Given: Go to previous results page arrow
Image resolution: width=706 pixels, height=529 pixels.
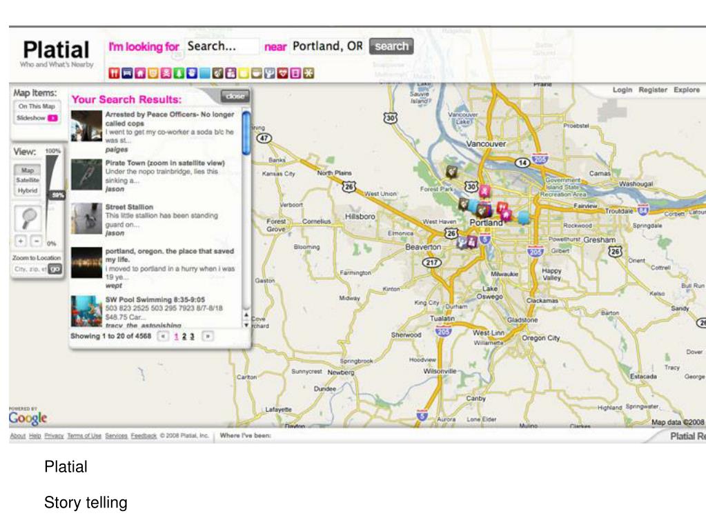Looking at the screenshot, I should (163, 336).
